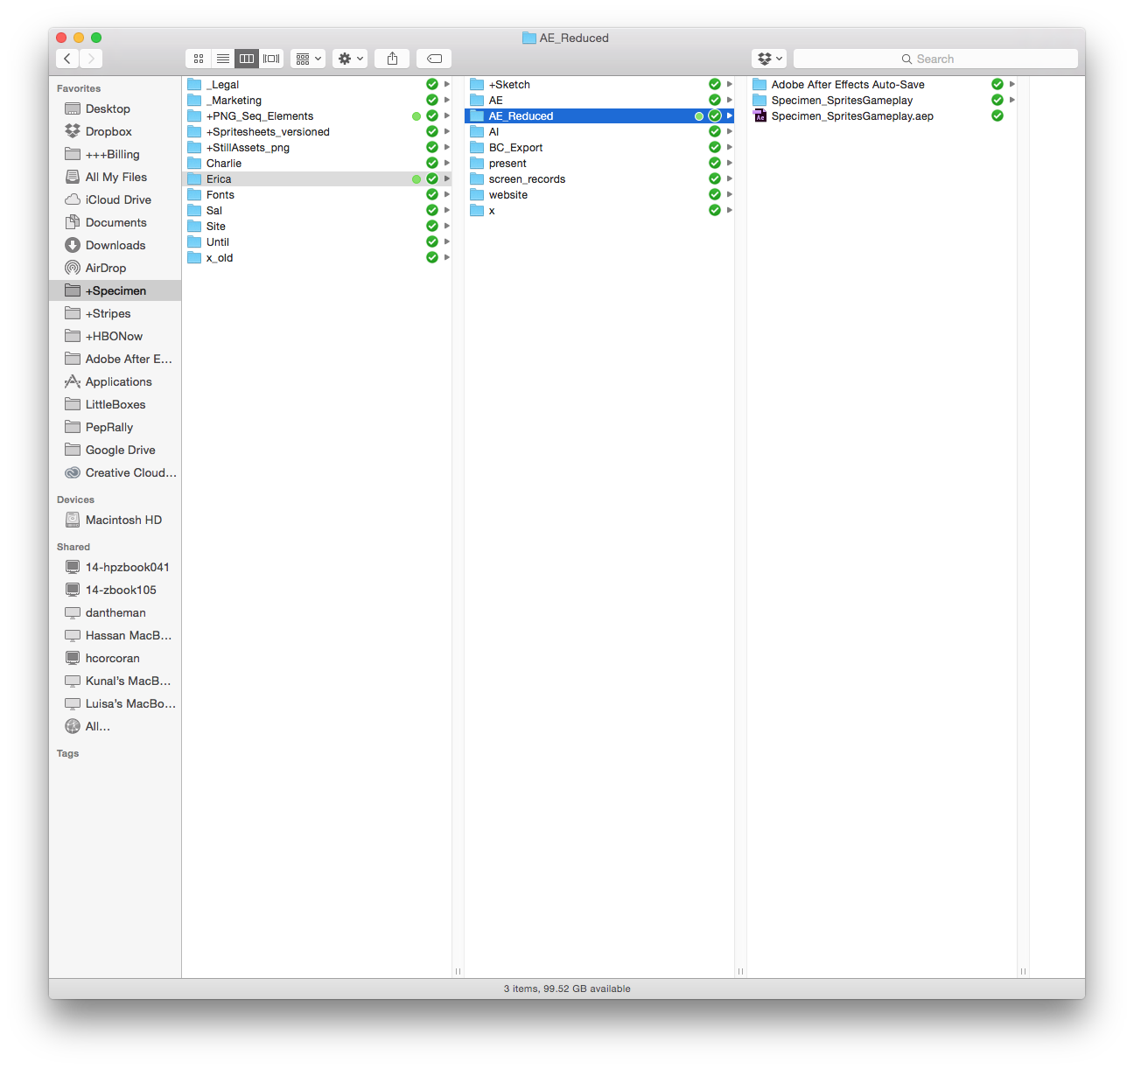Open the arrange-by grouping dropdown

coord(308,59)
